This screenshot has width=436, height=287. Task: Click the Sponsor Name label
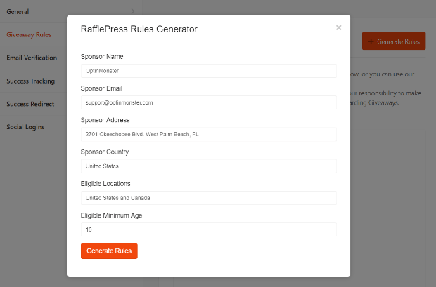tap(102, 57)
